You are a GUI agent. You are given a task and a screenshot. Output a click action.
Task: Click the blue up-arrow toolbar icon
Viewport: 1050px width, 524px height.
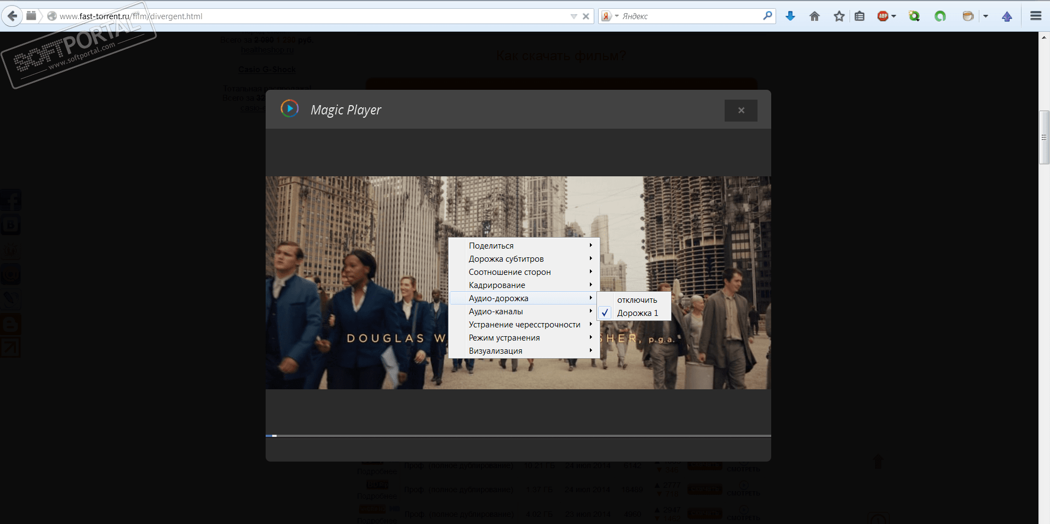pos(1007,16)
